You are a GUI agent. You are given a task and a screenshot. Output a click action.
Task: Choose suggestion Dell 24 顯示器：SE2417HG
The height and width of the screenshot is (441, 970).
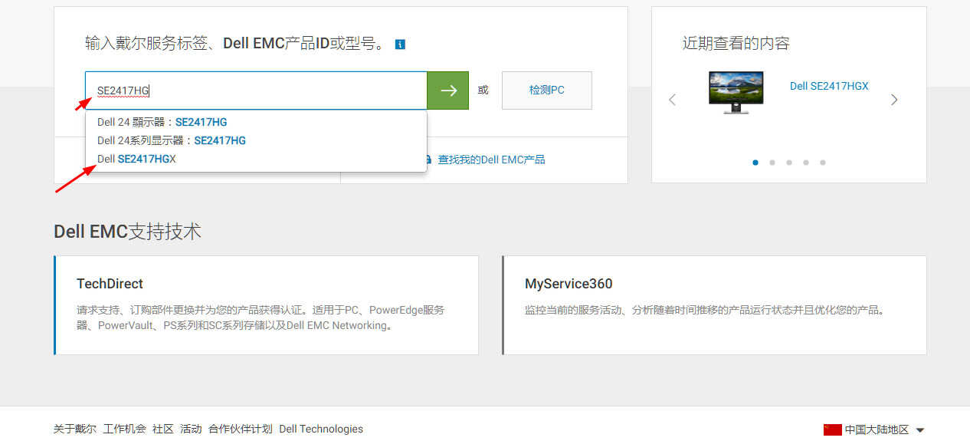256,122
